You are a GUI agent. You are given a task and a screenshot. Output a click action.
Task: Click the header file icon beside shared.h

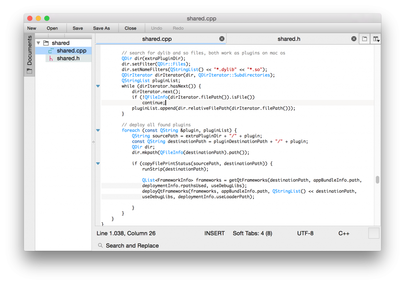(50, 58)
